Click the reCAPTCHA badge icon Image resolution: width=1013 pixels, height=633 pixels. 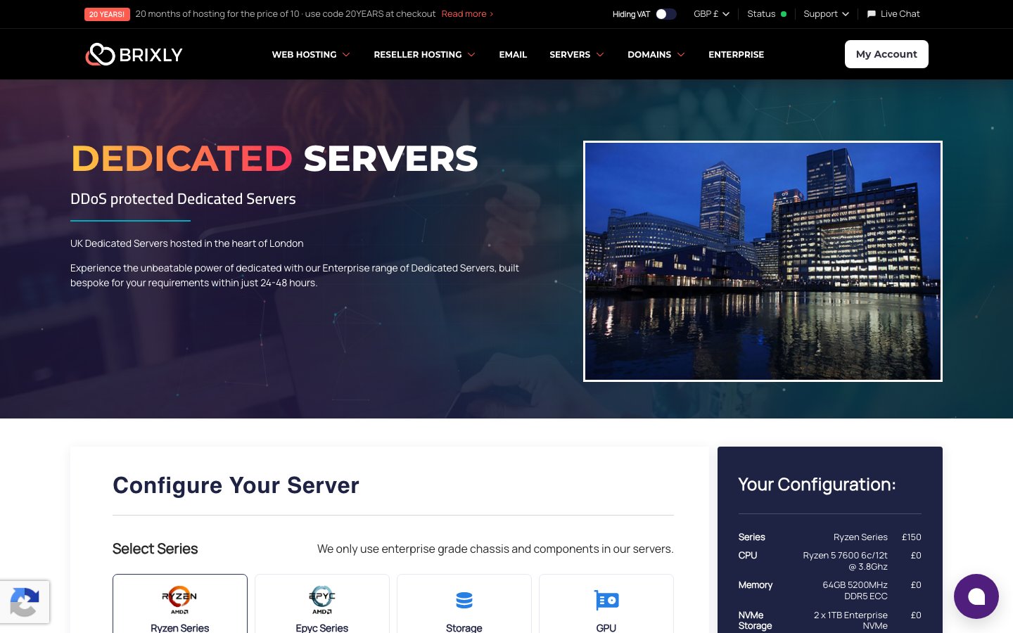click(25, 602)
